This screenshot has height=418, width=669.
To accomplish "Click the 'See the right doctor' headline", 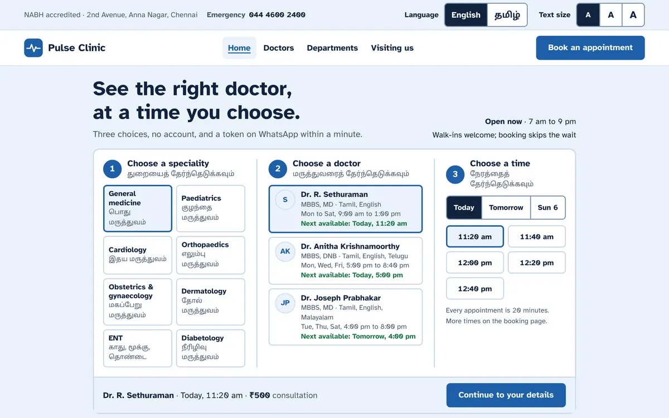I will [197, 100].
